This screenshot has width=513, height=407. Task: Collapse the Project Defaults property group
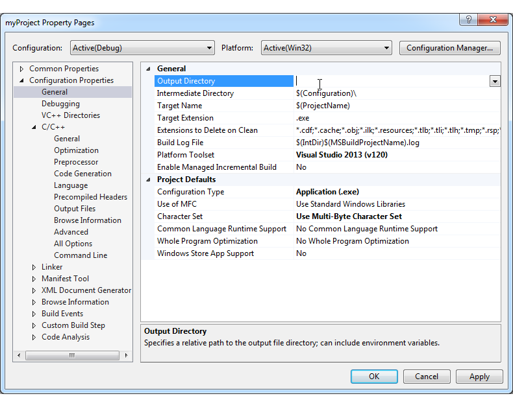[148, 180]
